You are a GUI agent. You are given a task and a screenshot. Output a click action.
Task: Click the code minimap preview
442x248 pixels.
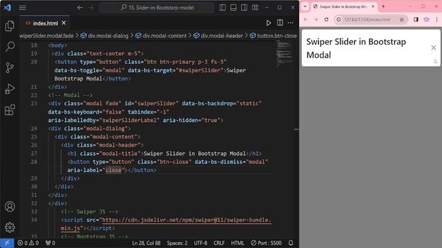[285, 54]
